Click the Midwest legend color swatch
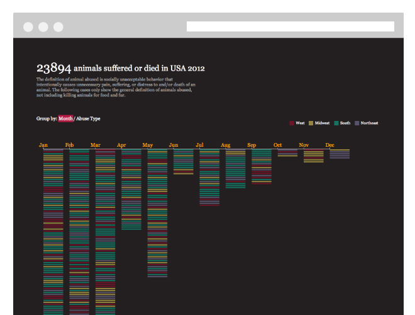Viewport: 415px width, 315px height. click(311, 123)
